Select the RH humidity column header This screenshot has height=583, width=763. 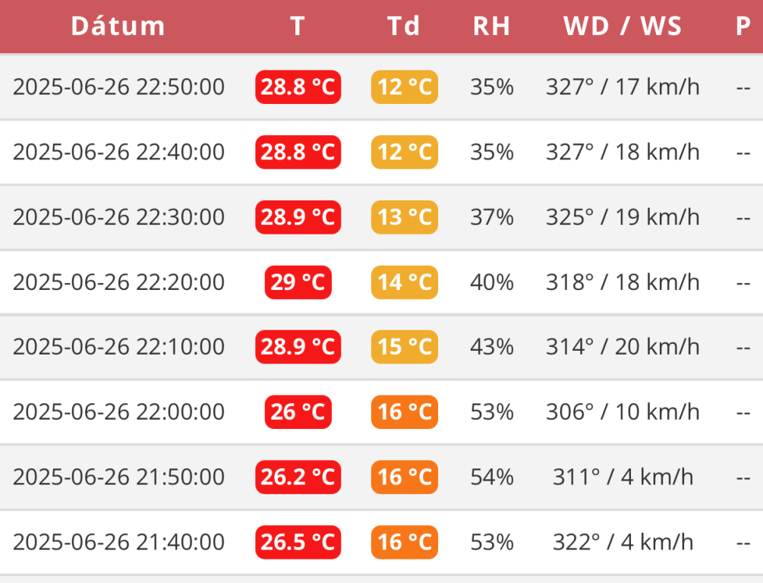pos(491,26)
